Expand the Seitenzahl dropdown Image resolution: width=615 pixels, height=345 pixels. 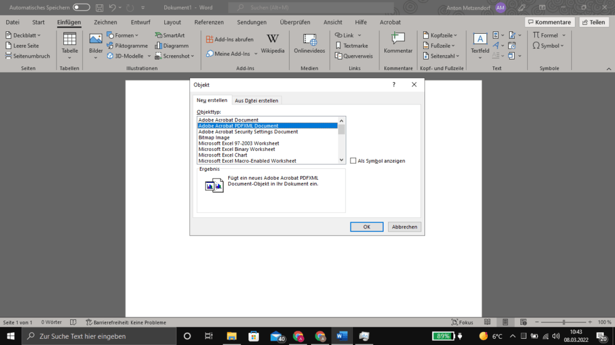click(x=458, y=56)
